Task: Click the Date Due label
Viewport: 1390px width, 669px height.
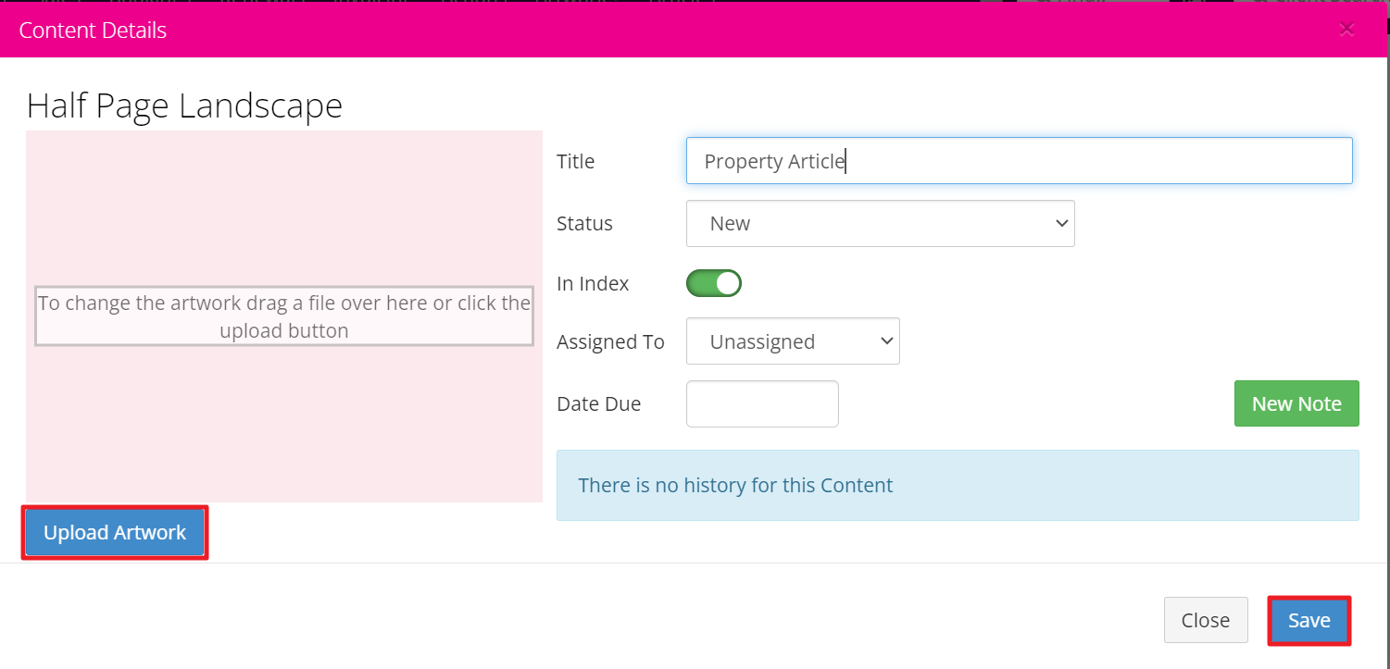Action: (x=598, y=404)
